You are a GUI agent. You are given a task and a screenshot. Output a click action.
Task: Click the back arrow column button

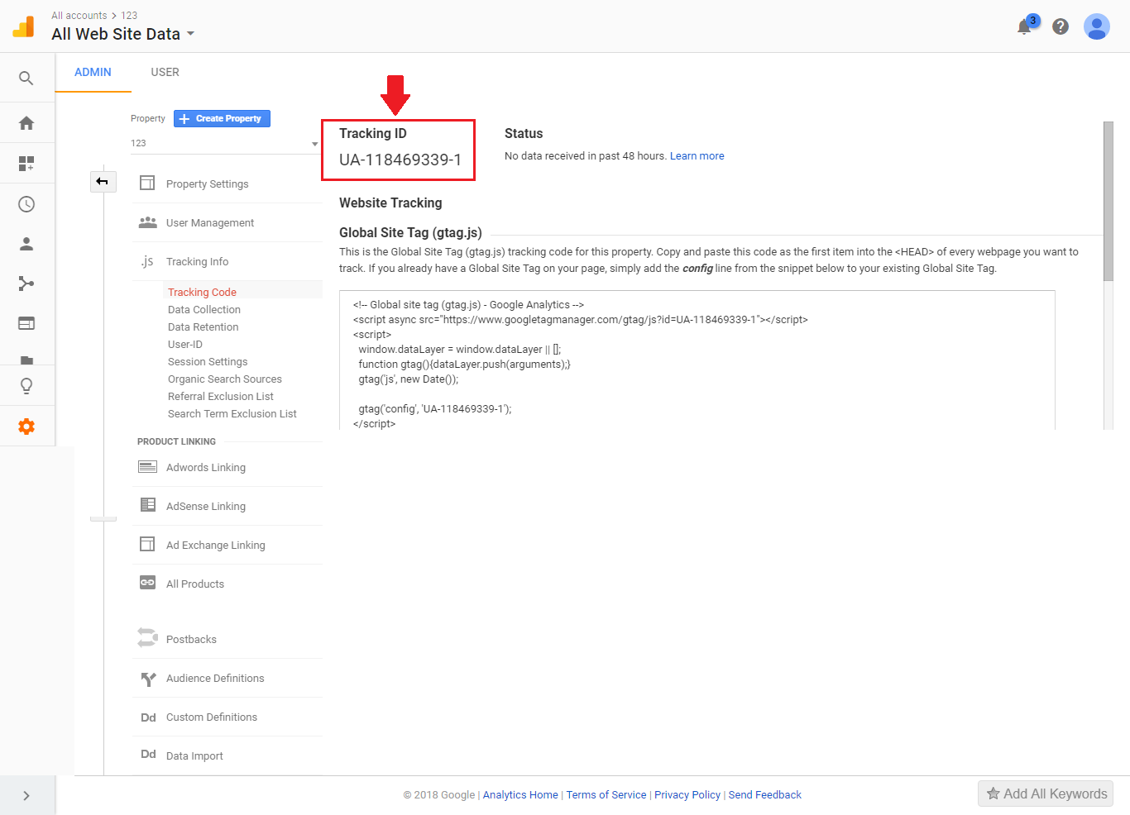pos(103,181)
